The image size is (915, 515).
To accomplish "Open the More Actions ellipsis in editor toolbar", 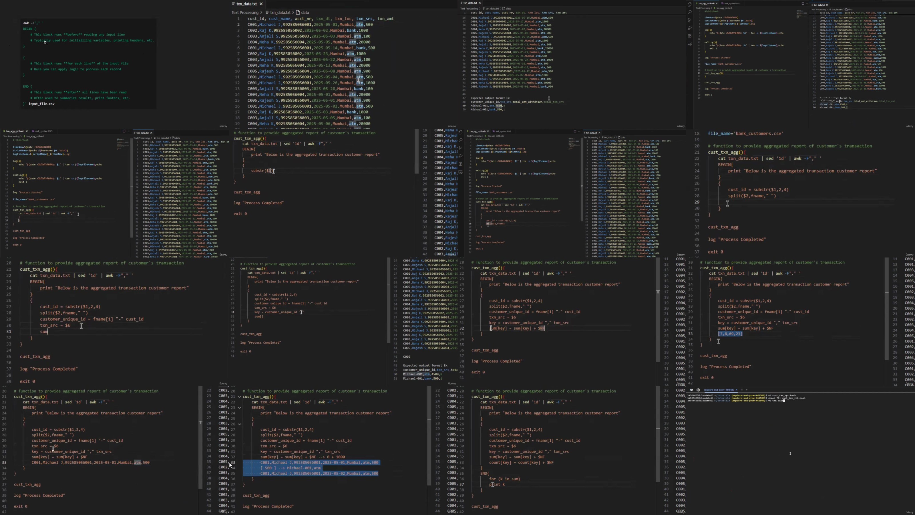I will click(807, 3).
